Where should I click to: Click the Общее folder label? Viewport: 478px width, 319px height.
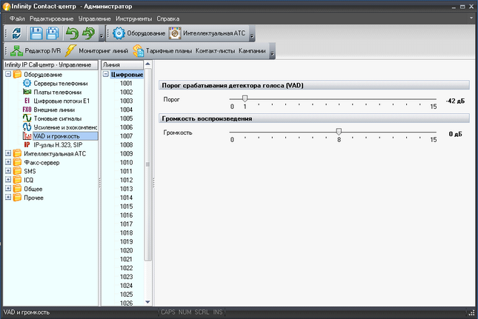(33, 189)
